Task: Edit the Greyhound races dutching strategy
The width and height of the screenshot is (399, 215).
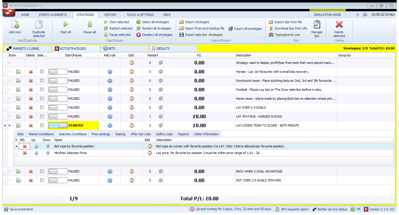Action: [x=132, y=81]
